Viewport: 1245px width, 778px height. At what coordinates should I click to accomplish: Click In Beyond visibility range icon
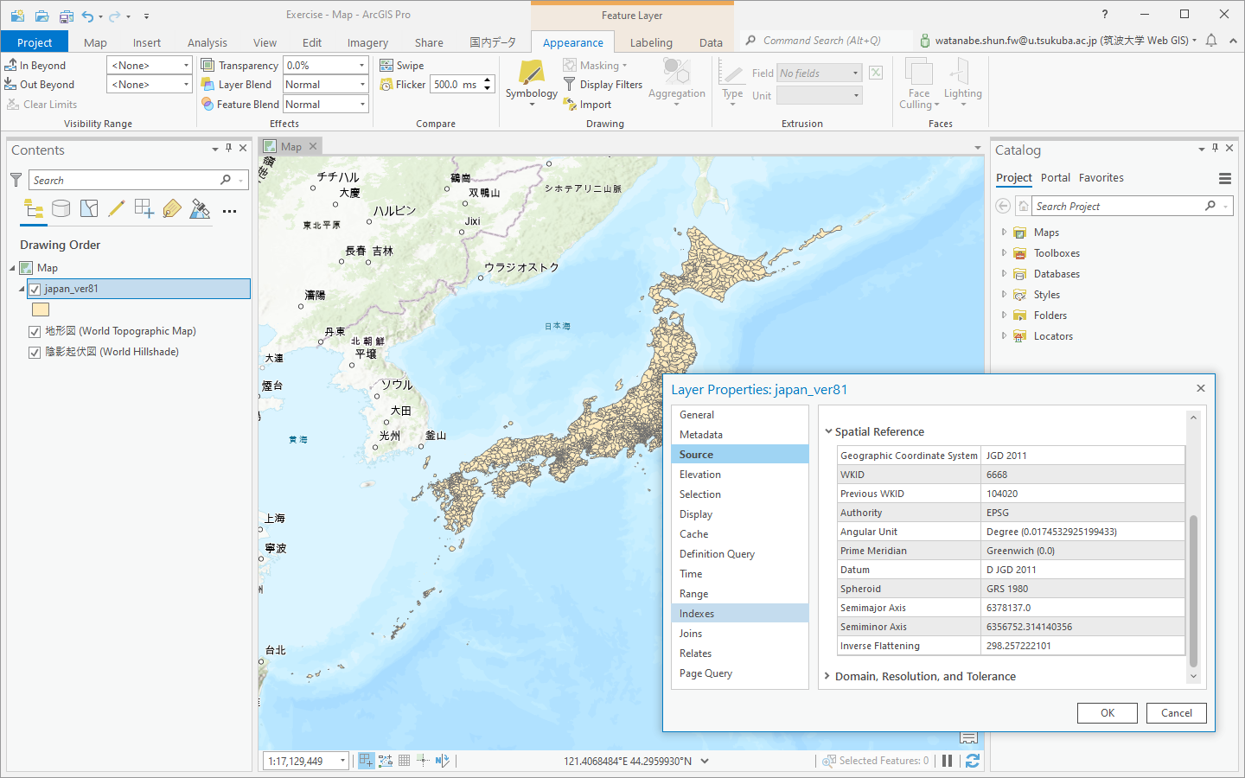(11, 65)
